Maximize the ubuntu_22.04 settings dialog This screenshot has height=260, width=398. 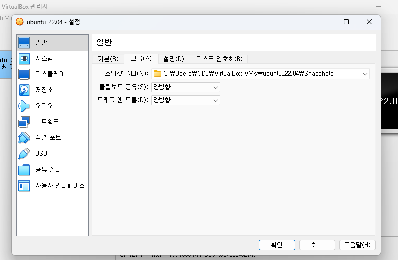coord(346,22)
